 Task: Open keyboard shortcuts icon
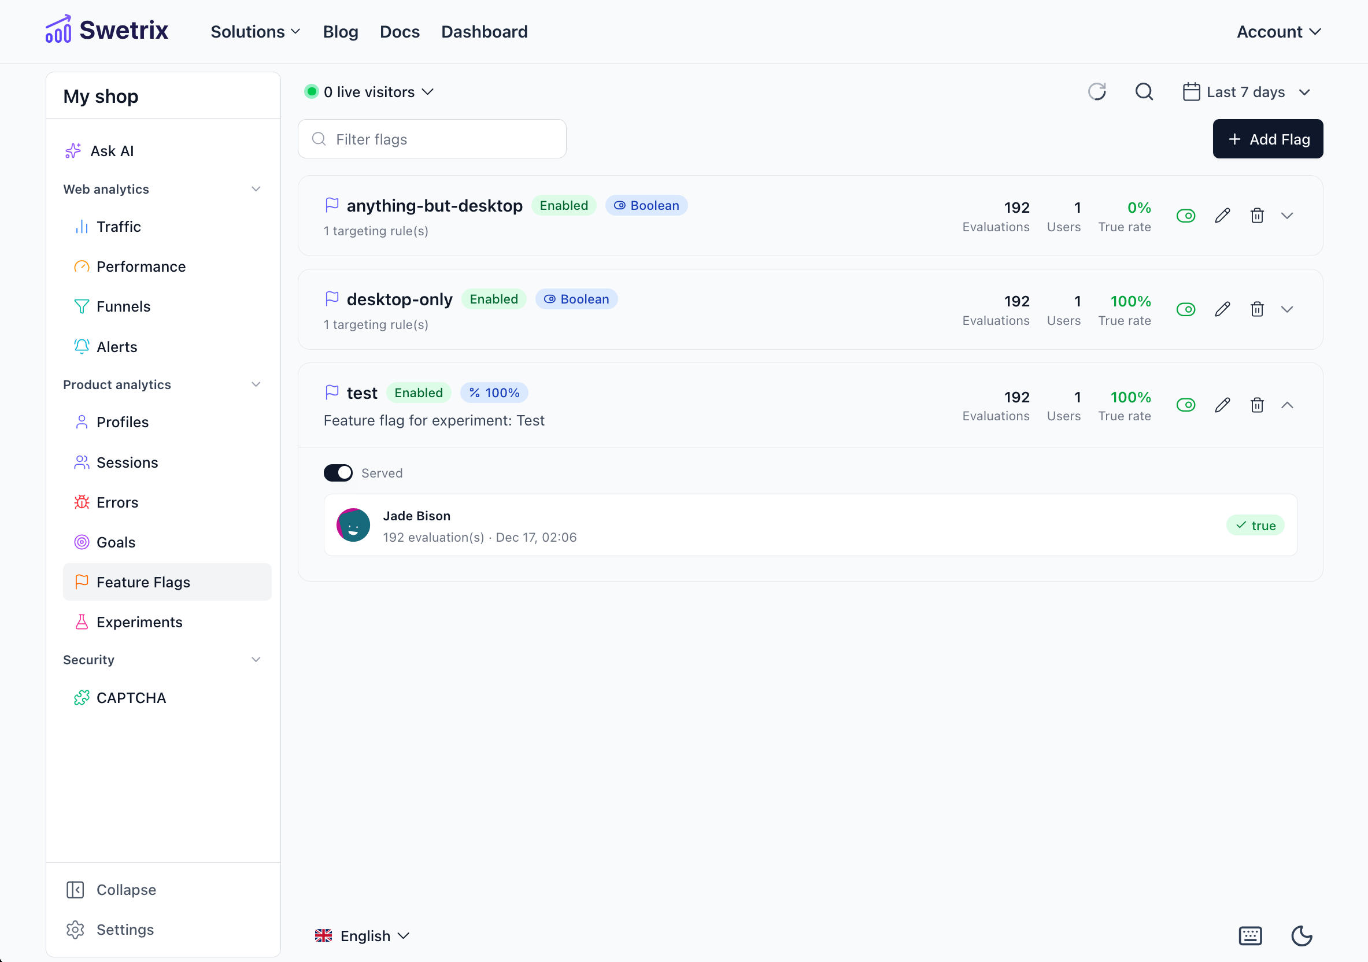[x=1249, y=935]
